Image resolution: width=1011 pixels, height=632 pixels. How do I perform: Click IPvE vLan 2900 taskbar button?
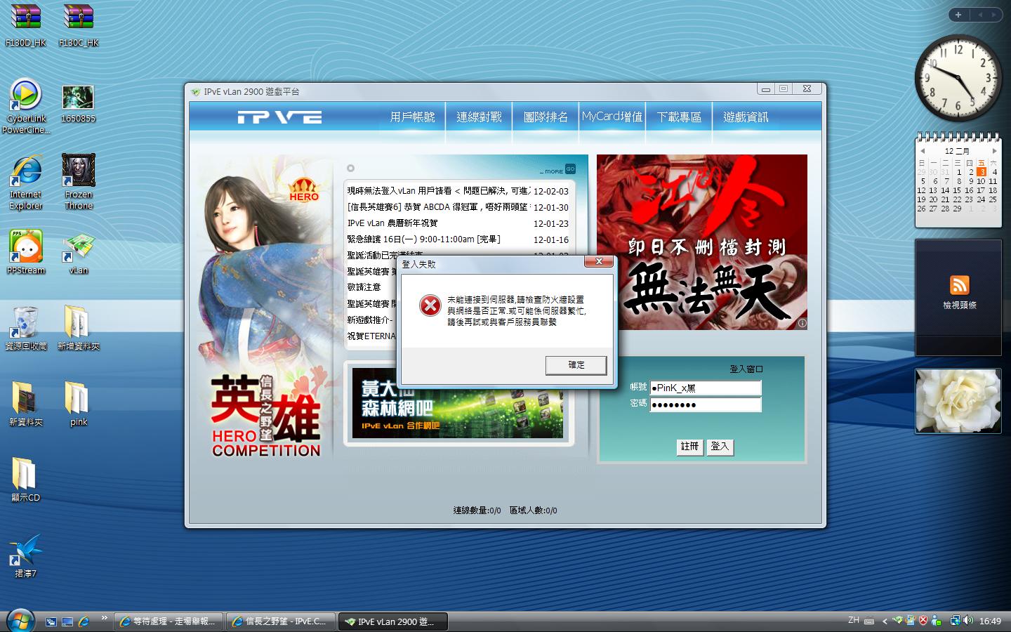coord(393,621)
